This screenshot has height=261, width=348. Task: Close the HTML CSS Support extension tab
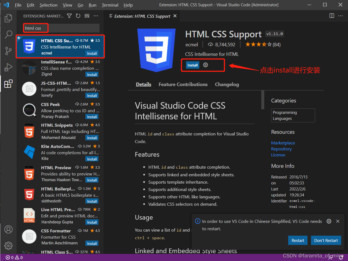pyautogui.click(x=175, y=16)
